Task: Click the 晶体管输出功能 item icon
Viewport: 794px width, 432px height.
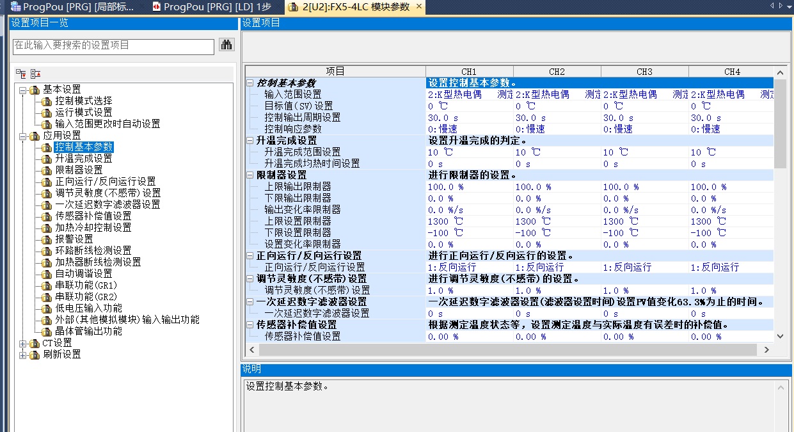Action: tap(46, 332)
